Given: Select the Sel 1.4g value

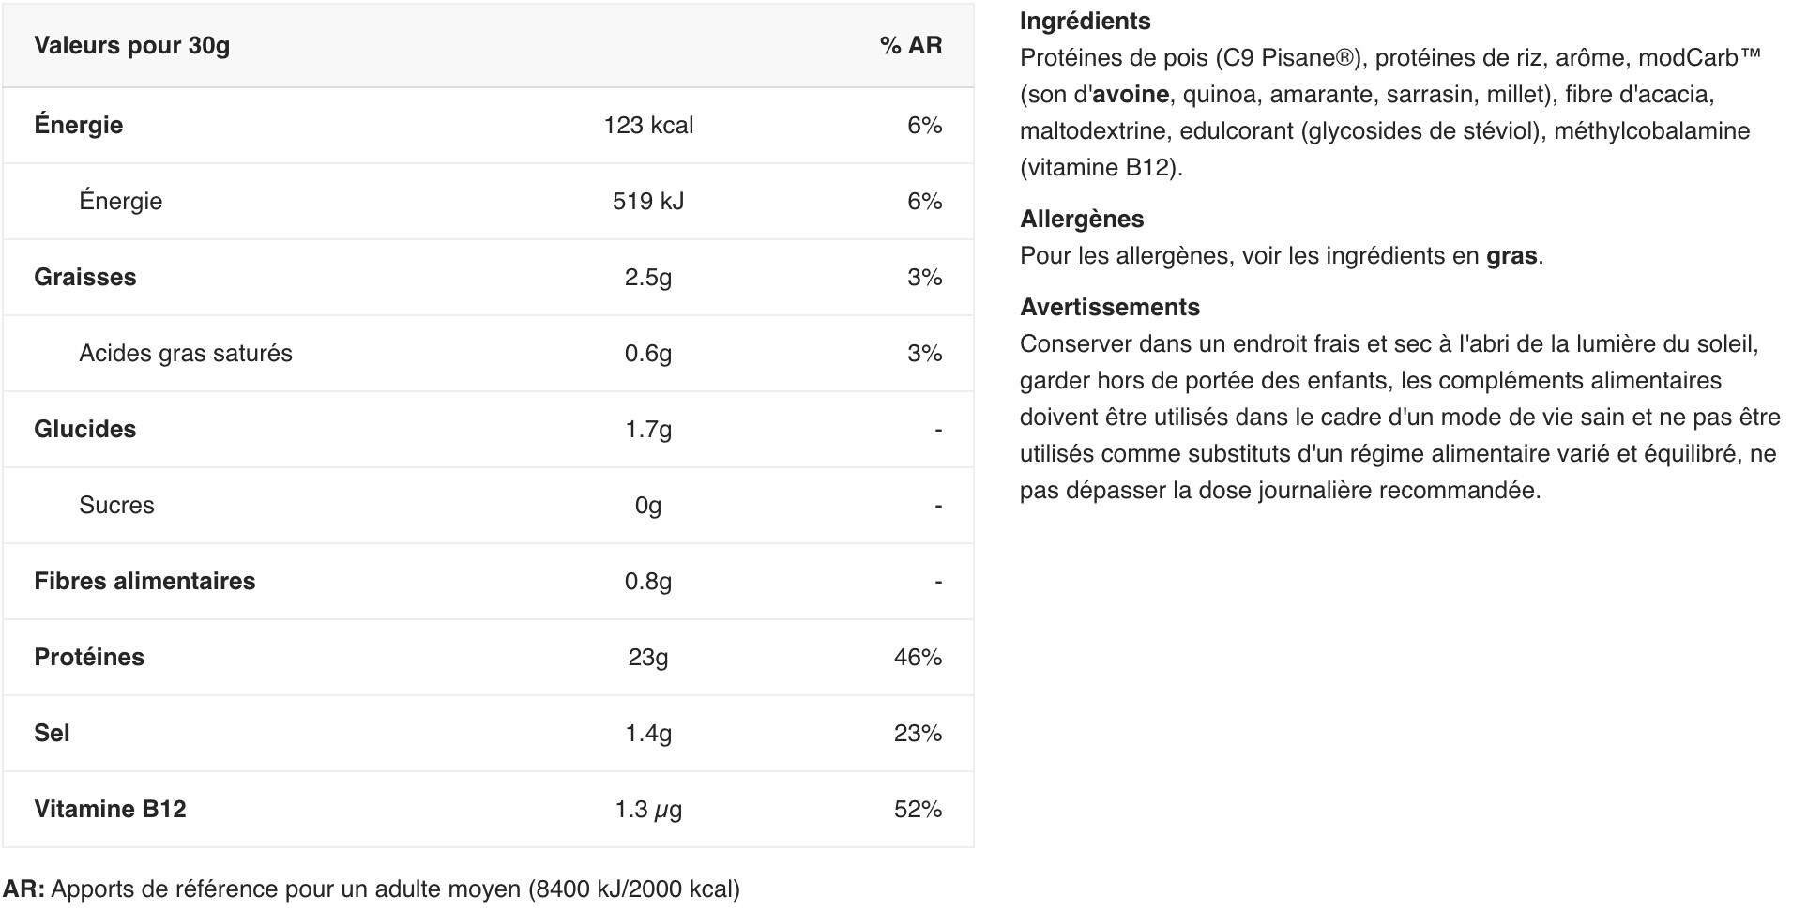Looking at the screenshot, I should pos(648,733).
